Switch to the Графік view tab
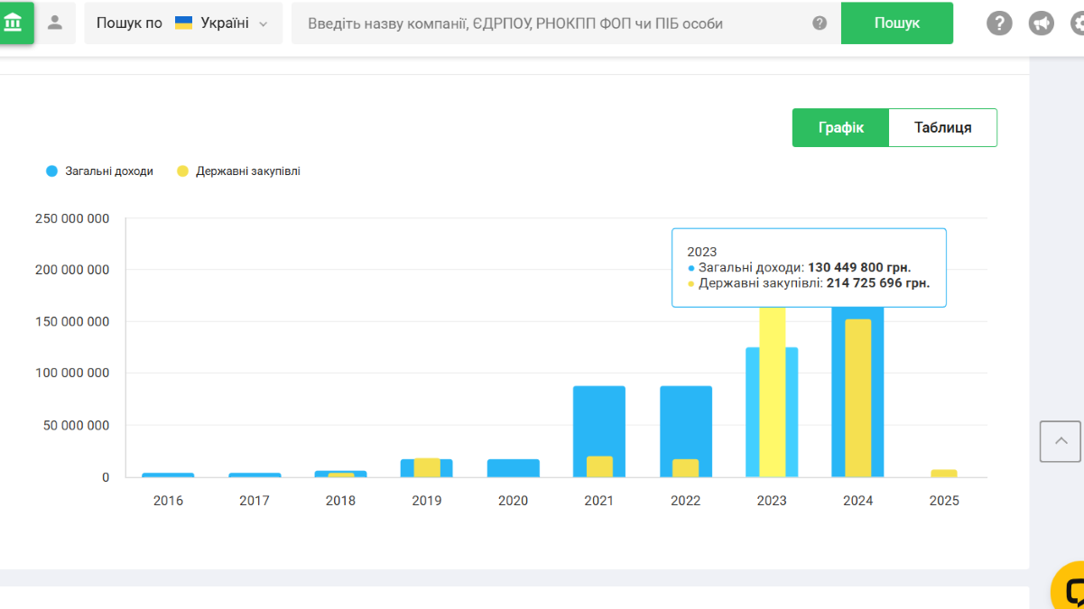The width and height of the screenshot is (1084, 609). click(x=840, y=128)
